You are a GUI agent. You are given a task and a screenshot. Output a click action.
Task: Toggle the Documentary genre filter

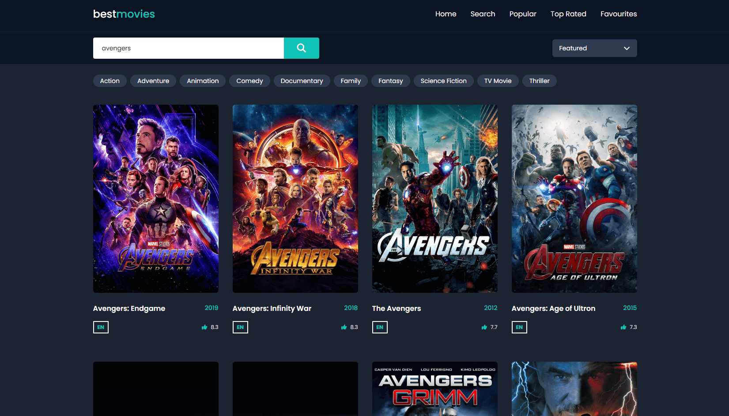pyautogui.click(x=302, y=81)
